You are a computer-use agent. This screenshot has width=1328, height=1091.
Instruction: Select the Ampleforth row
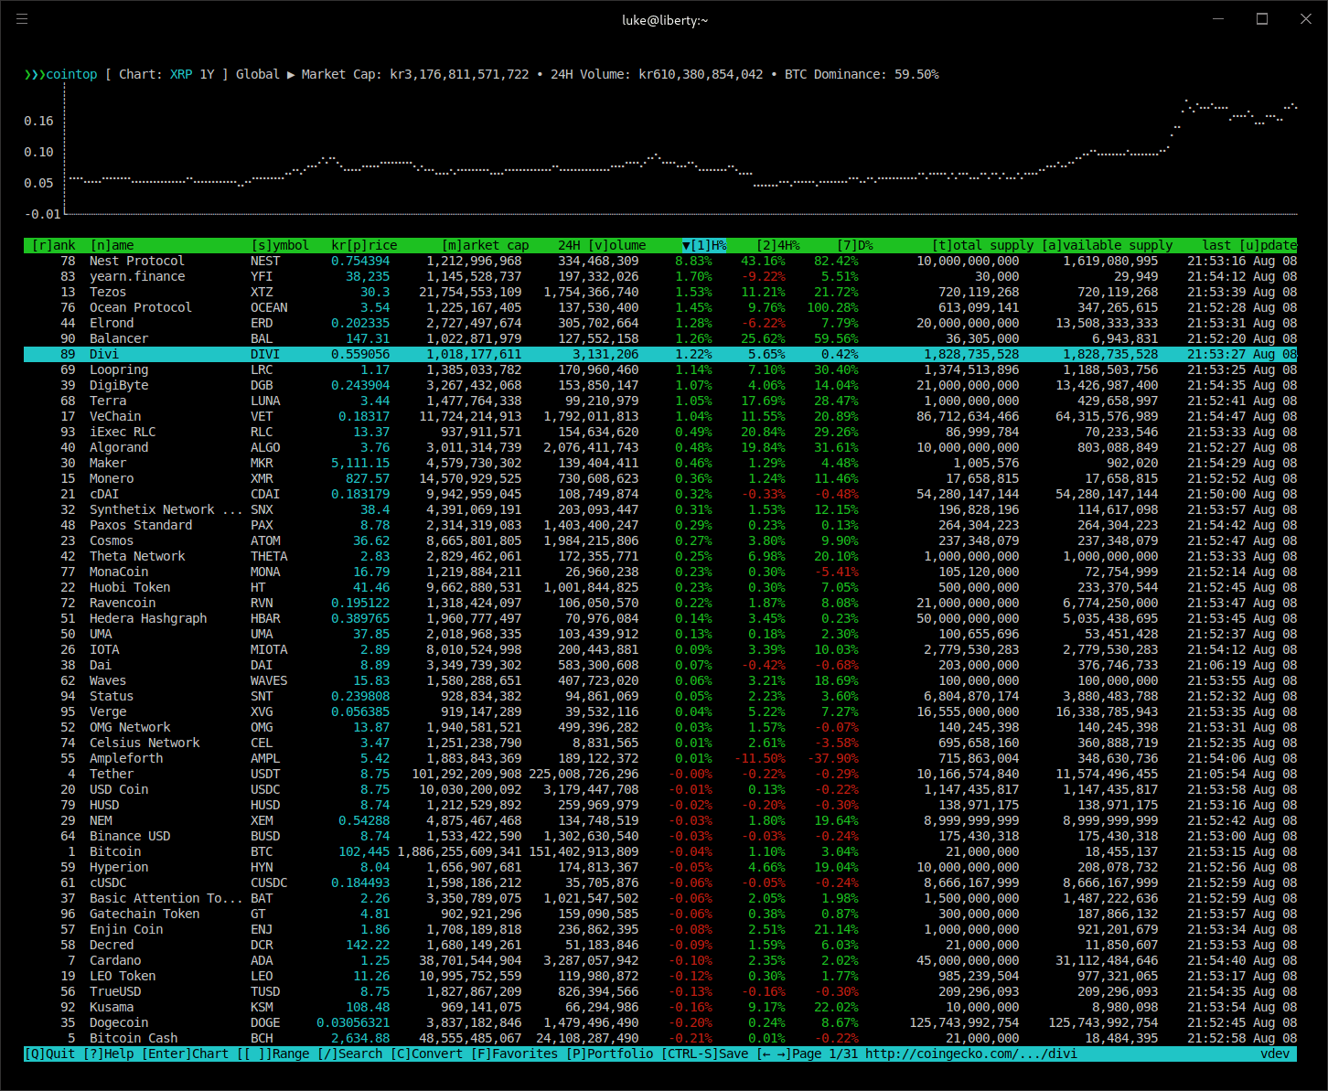coord(660,758)
